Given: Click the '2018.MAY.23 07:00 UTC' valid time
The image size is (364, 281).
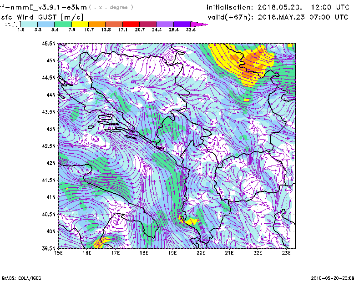Looking at the screenshot, I should point(303,17).
